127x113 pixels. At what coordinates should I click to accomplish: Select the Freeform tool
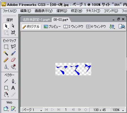coord(6,95)
